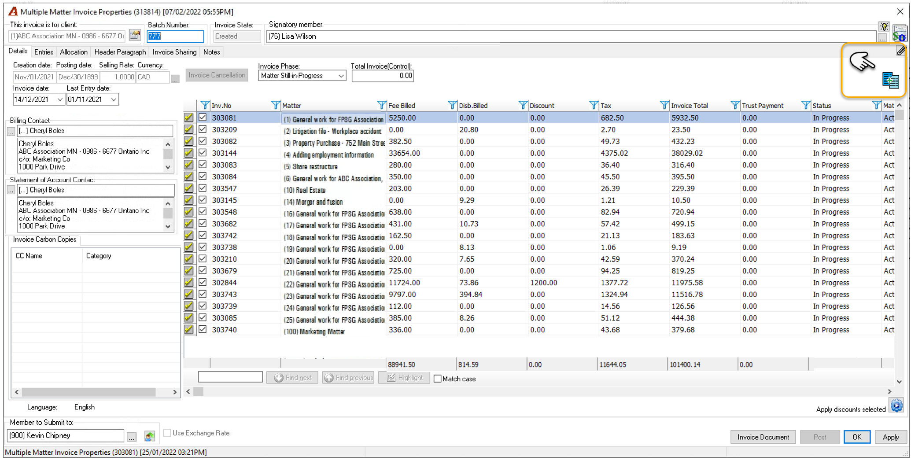The width and height of the screenshot is (911, 460).
Task: Click the blue add-matter-invoices icon
Action: 890,81
